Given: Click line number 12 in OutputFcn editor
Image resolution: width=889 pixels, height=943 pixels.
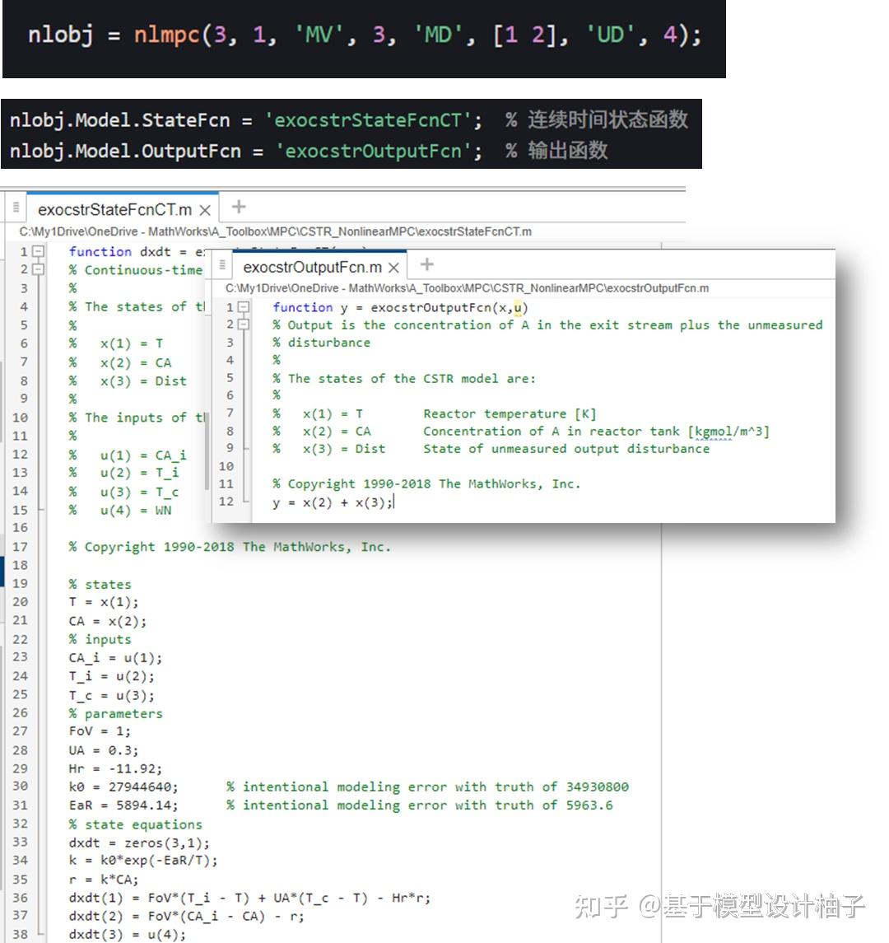Looking at the screenshot, I should (x=226, y=501).
